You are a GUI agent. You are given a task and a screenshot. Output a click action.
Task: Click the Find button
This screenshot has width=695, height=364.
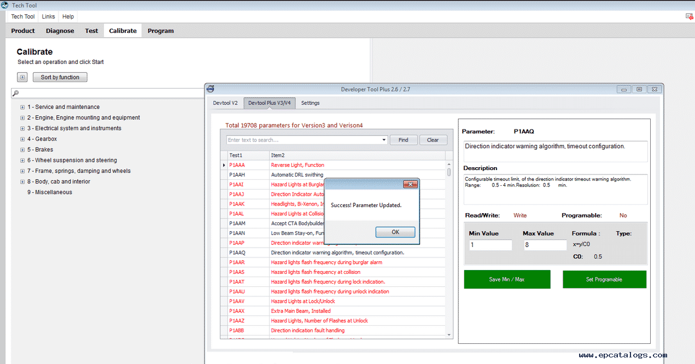coord(404,140)
